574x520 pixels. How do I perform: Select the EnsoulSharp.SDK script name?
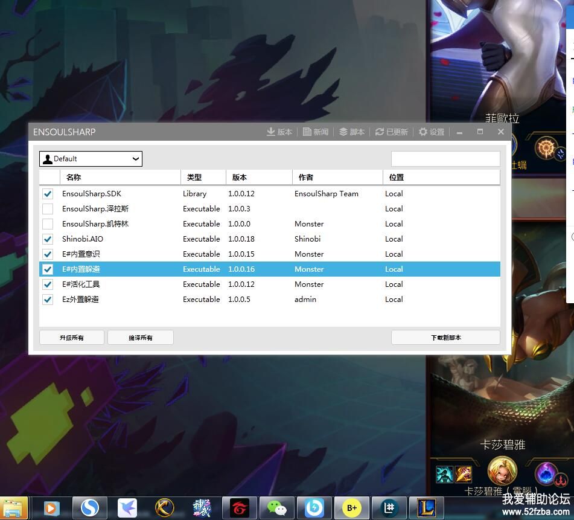92,194
